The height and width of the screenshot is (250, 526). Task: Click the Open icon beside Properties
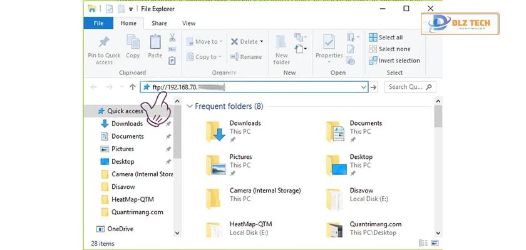[351, 37]
